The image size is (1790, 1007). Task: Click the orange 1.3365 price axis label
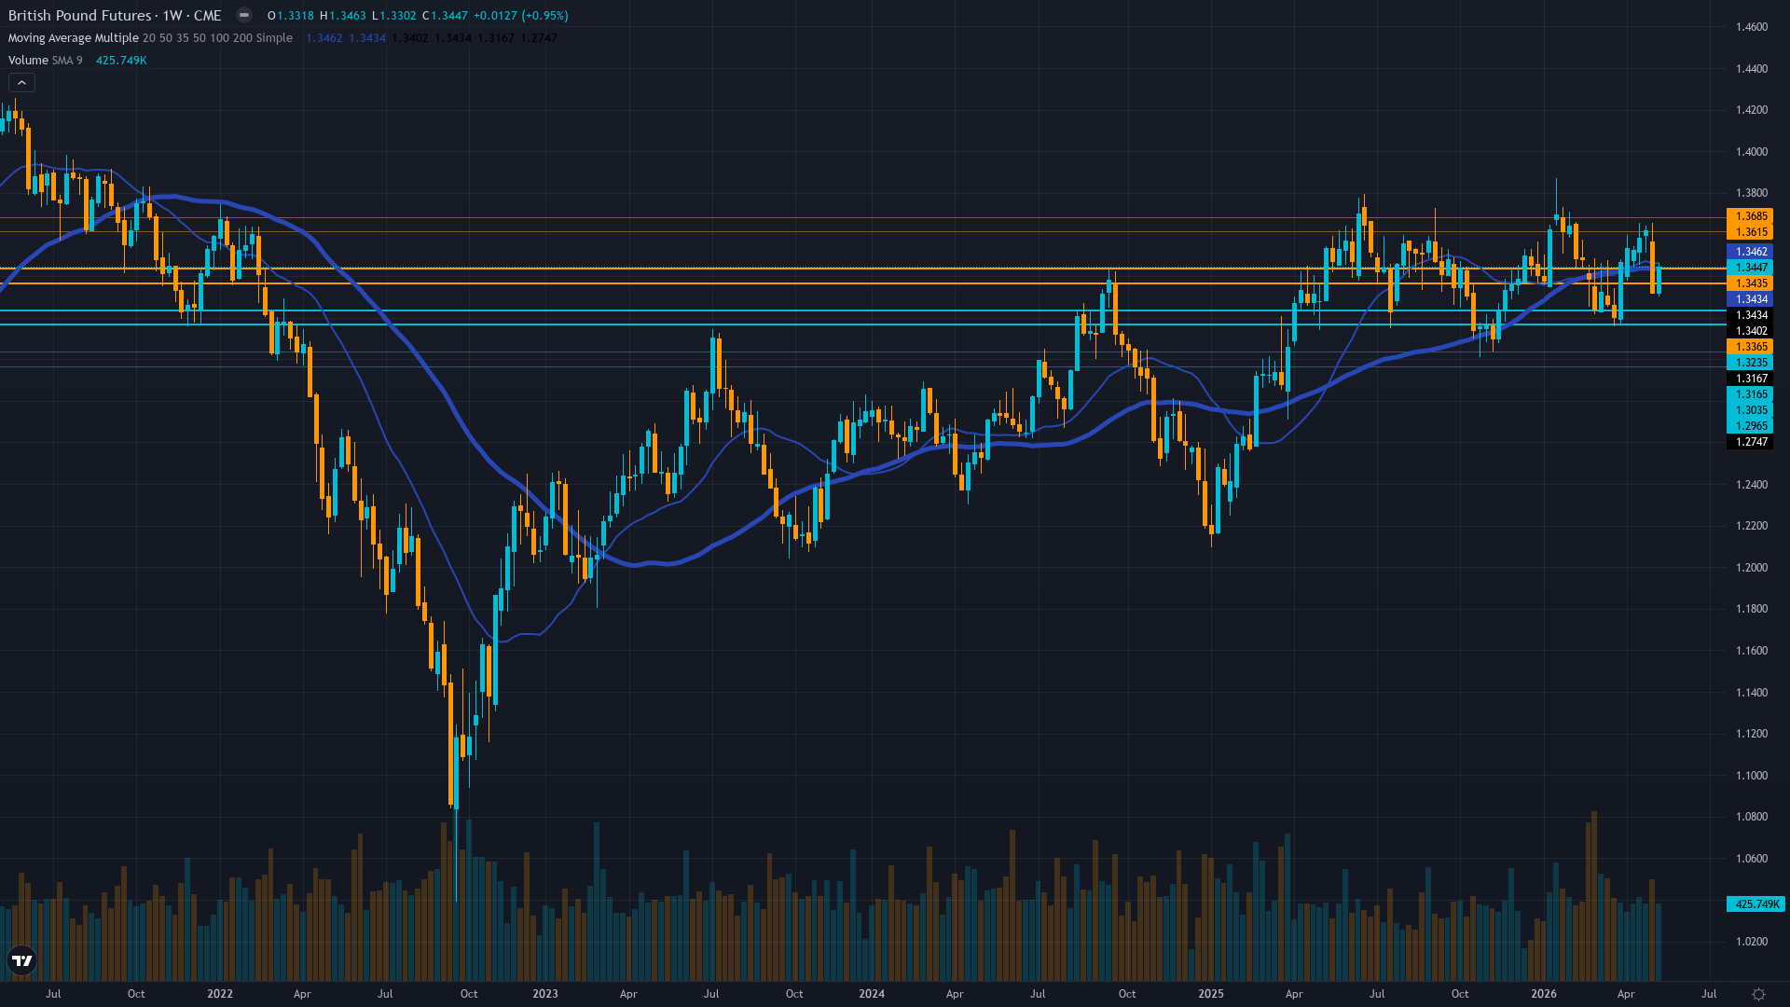(x=1750, y=347)
